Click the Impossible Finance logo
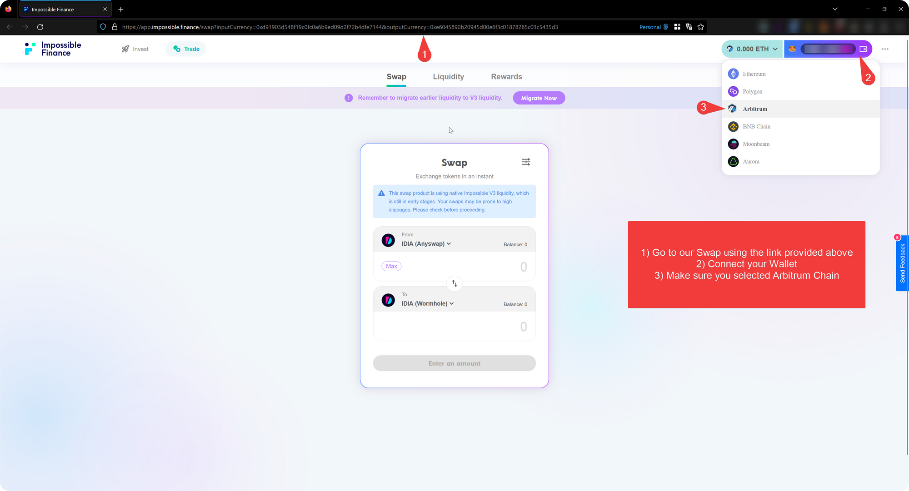 53,49
